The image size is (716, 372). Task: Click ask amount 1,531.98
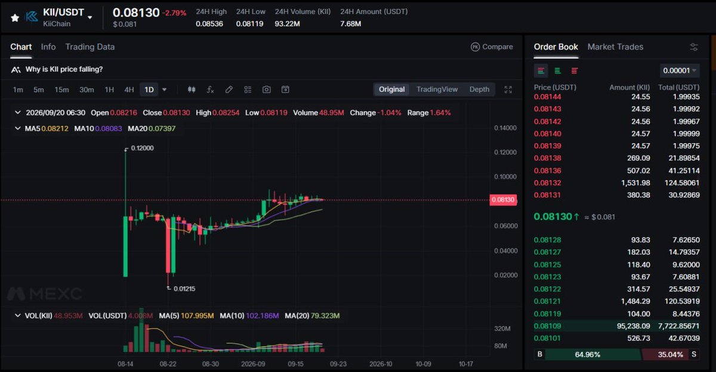(636, 183)
